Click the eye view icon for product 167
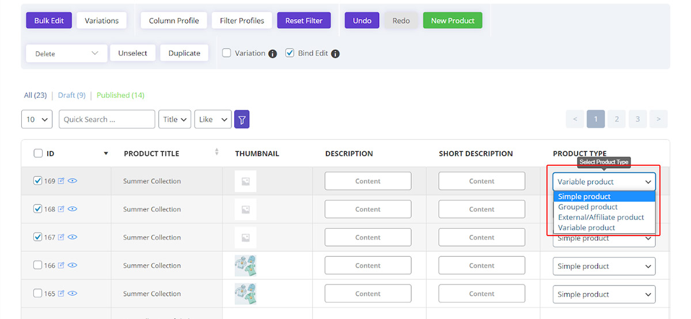 [73, 237]
